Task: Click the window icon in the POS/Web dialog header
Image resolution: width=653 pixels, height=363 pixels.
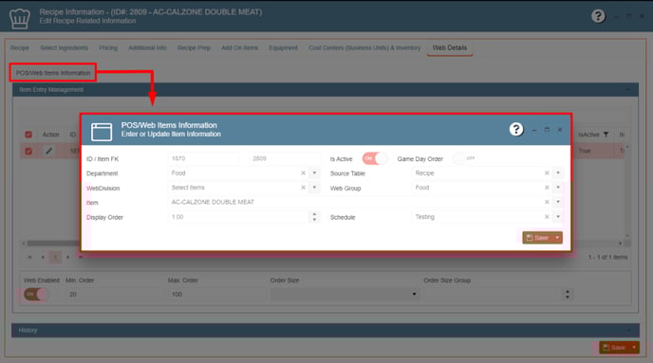Action: pos(102,132)
